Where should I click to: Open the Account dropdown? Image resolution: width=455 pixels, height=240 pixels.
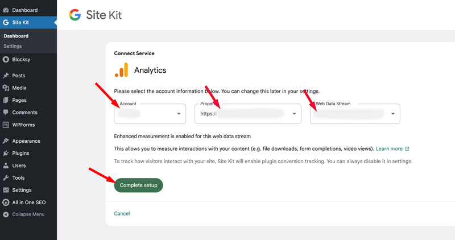pos(150,114)
